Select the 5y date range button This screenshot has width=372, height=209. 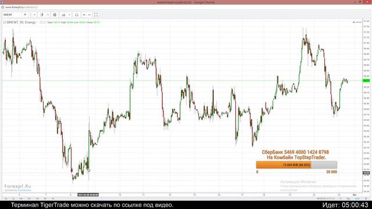(x=6, y=199)
